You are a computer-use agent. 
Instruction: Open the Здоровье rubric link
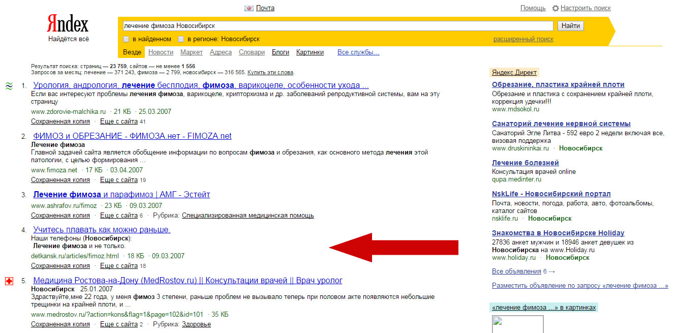(196, 324)
